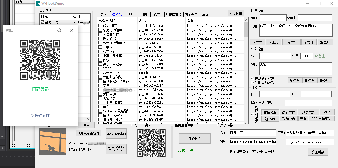This screenshot has width=338, height=168.
Task: Switch to the 好友 tab
Action: [x=104, y=15]
